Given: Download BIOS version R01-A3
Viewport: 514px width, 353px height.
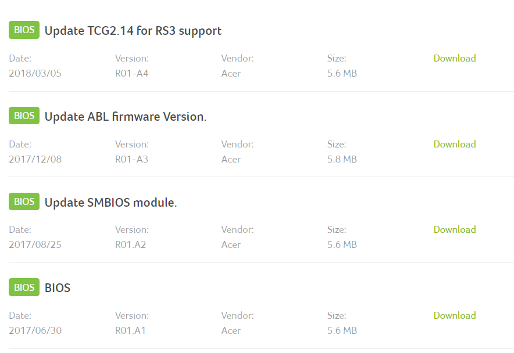Looking at the screenshot, I should (x=455, y=144).
